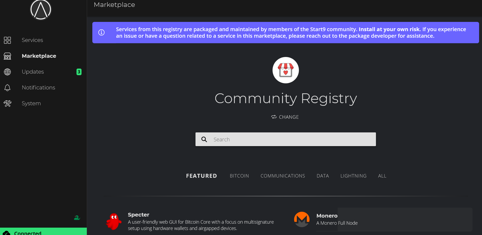Click the Specter description text
482x235 pixels.
click(201, 225)
